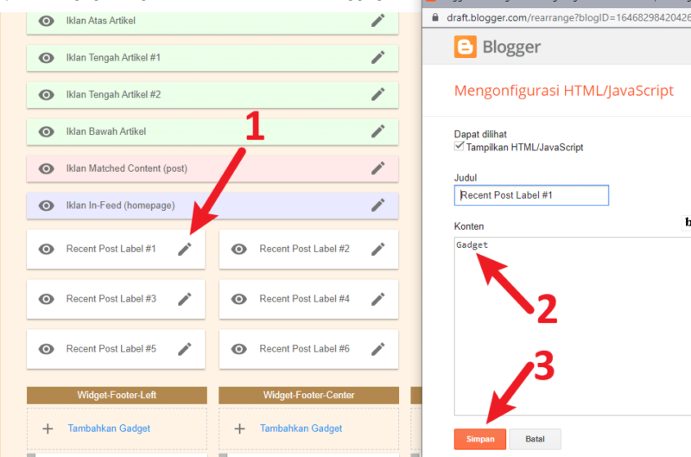Open editor for Recent Post Label #3
The width and height of the screenshot is (691, 457).
pyautogui.click(x=185, y=299)
